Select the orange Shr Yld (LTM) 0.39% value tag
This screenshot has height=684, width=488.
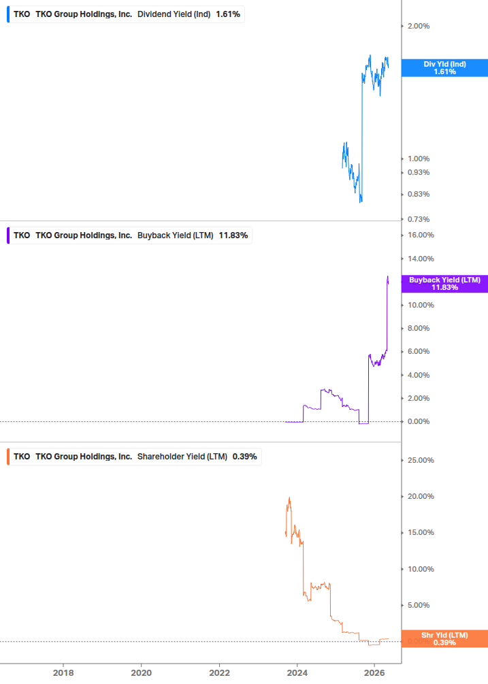pyautogui.click(x=444, y=639)
